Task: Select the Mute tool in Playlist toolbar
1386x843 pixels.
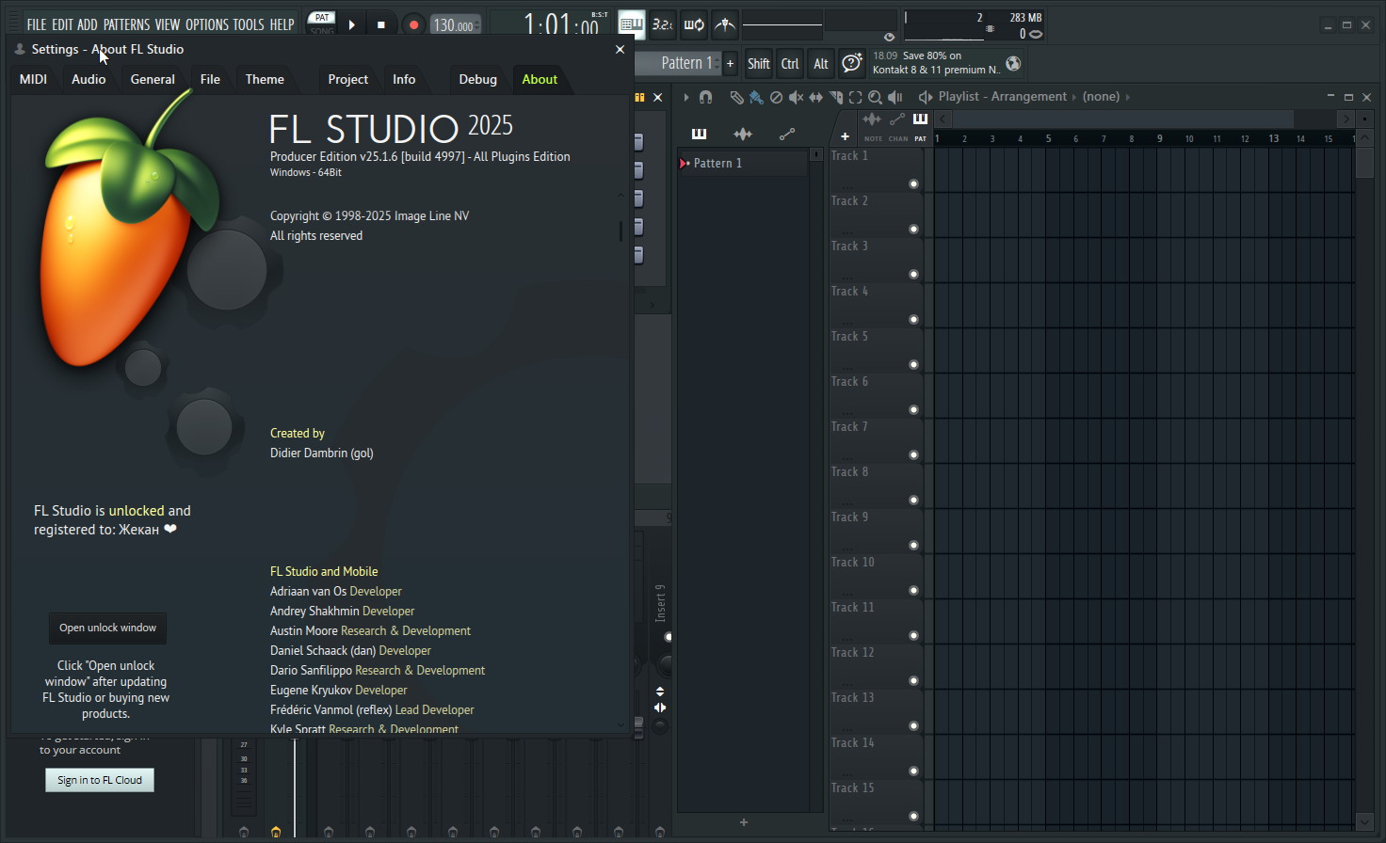Action: (796, 97)
